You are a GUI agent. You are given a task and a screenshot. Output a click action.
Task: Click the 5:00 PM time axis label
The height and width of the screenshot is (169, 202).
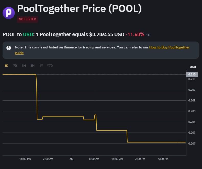coord(163,159)
